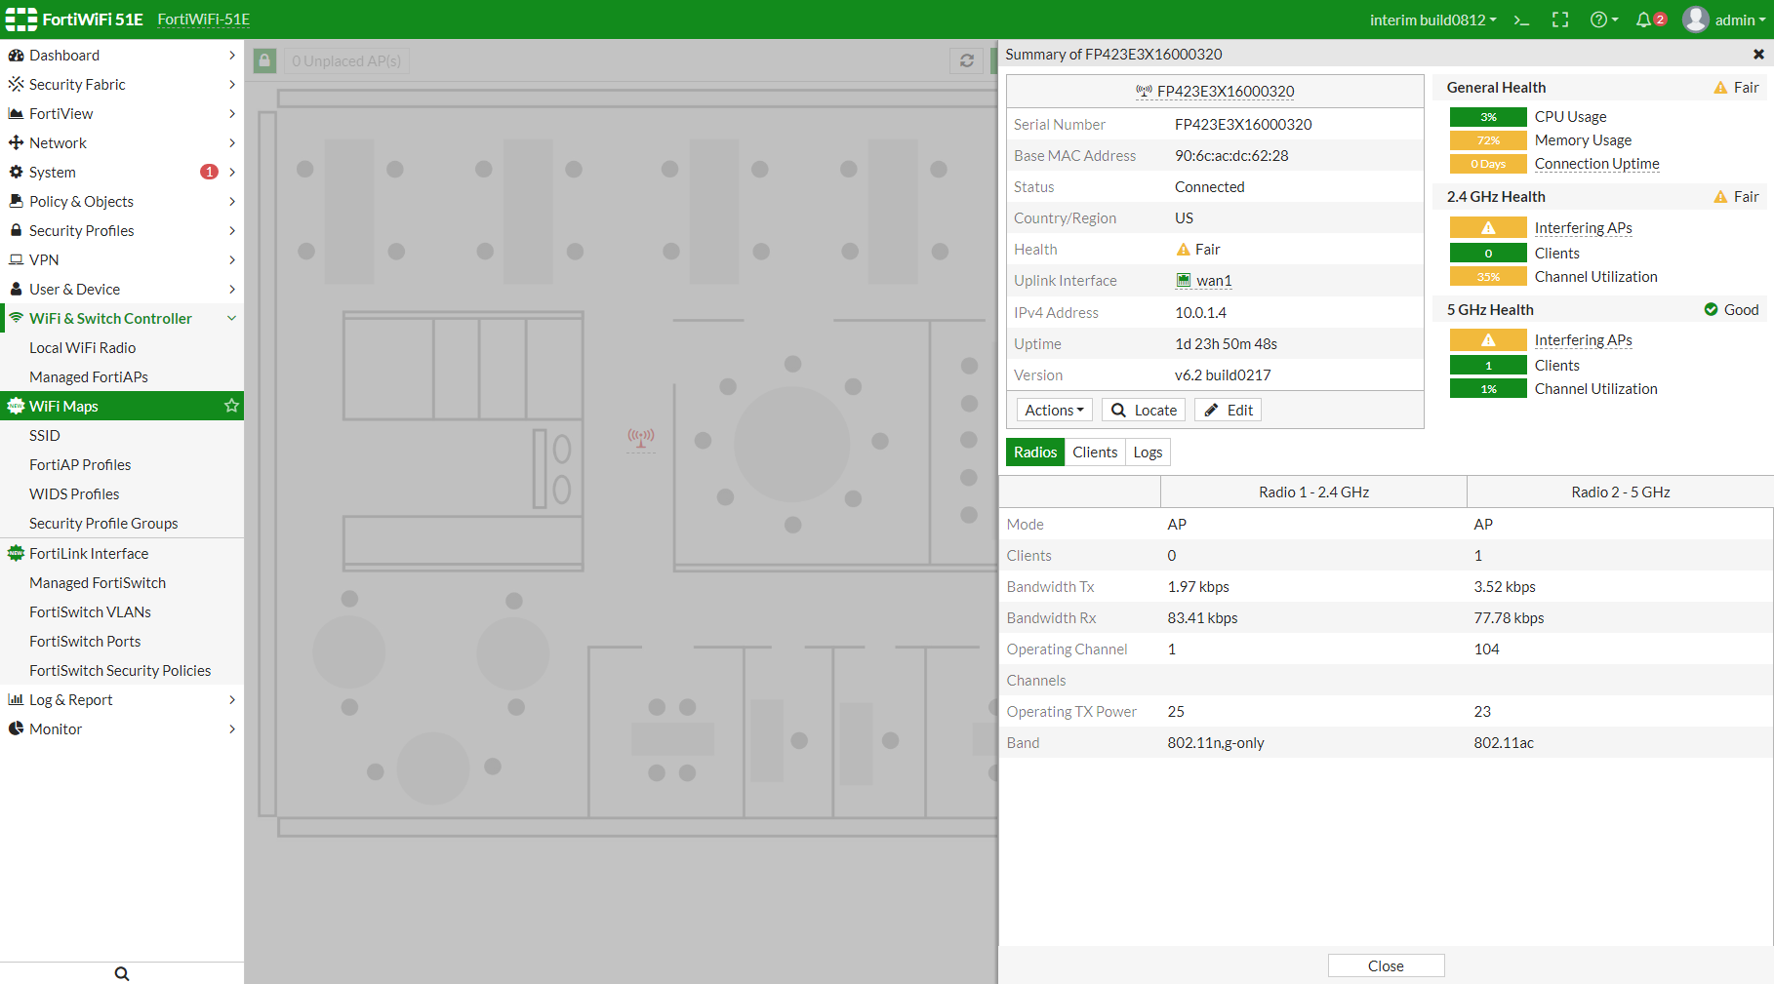Viewport: 1774px width, 984px height.
Task: Toggle fullscreen mode icon
Action: [x=1560, y=20]
